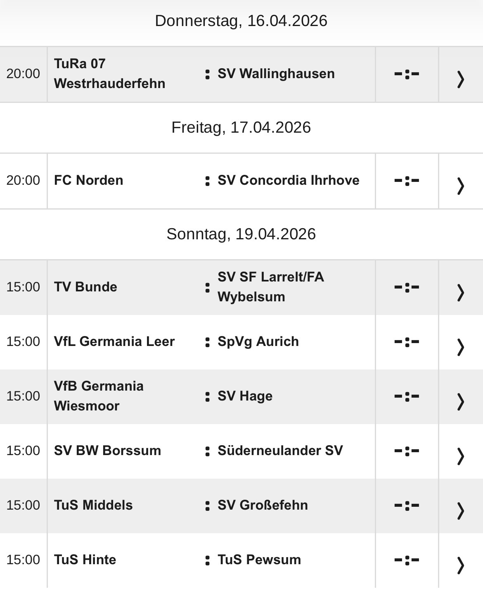483x589 pixels.
Task: Open arrow for TuS Hinte vs TuS Pewsum
Action: (460, 565)
